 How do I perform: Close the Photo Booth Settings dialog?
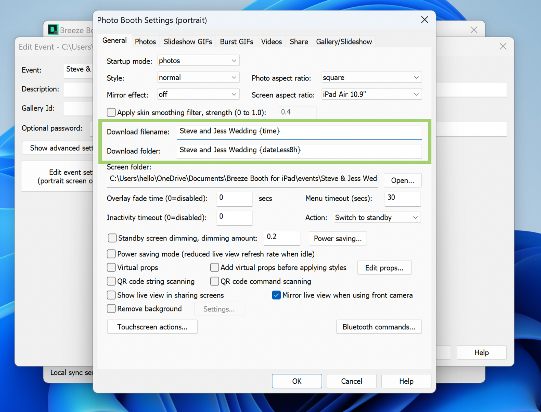pos(425,20)
